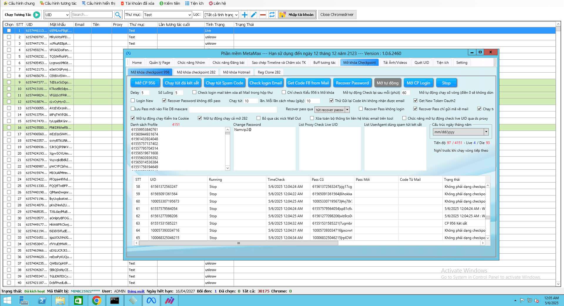Open the Lọc tình trạng dropdown
Viewport: 564px width, 306px height.
click(x=221, y=15)
